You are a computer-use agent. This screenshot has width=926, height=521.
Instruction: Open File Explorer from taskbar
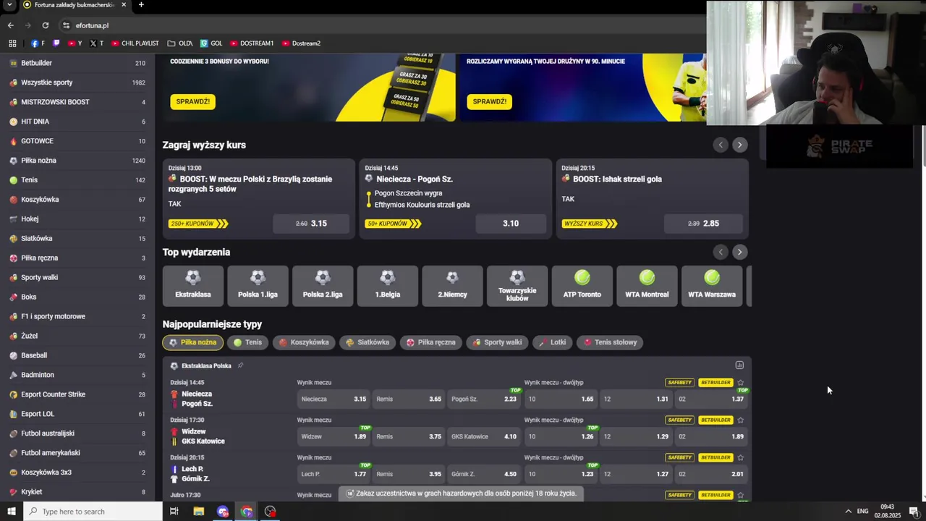pos(198,512)
